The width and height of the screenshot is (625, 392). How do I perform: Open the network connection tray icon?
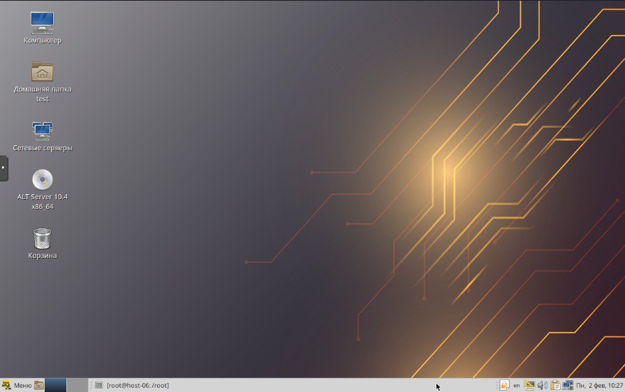coord(568,385)
